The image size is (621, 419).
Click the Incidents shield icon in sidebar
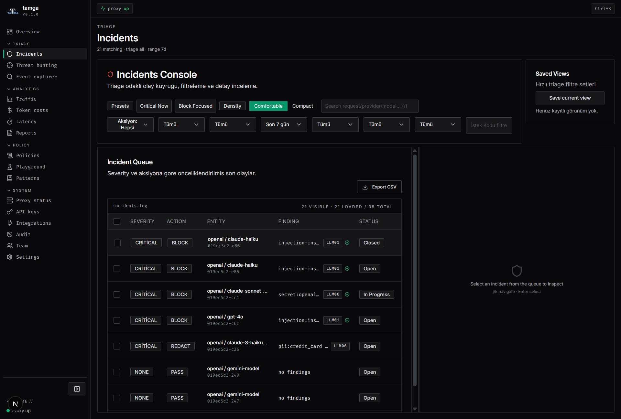point(10,54)
